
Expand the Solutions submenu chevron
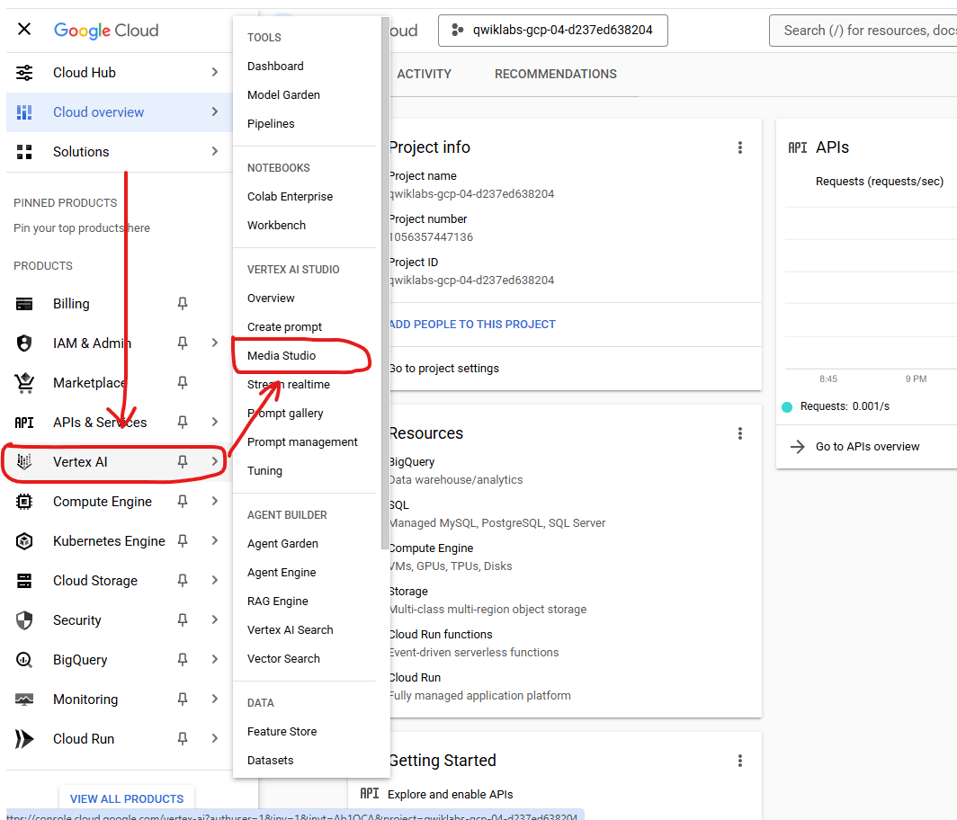214,151
